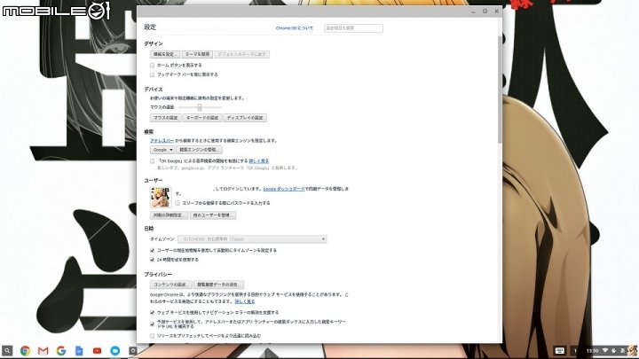The height and width of the screenshot is (359, 639).
Task: Open キーボードの設定 button
Action: coord(202,118)
